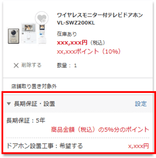
Task: Click the wireless handset monitor image
Action: (x=42, y=34)
